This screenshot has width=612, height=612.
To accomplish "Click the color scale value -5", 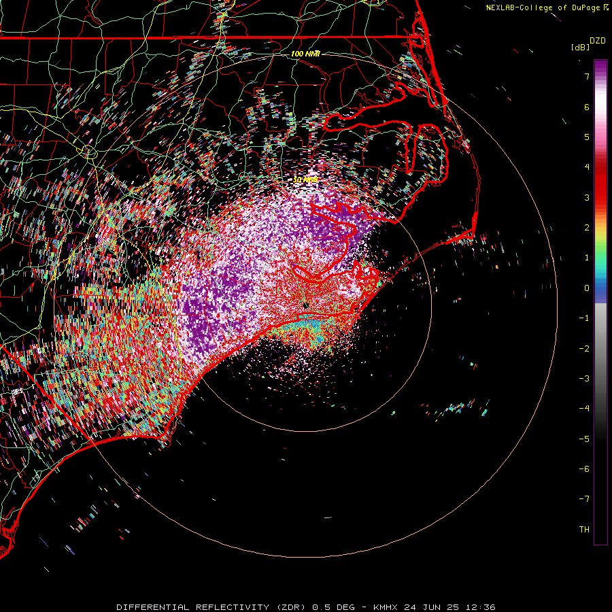I will 584,439.
